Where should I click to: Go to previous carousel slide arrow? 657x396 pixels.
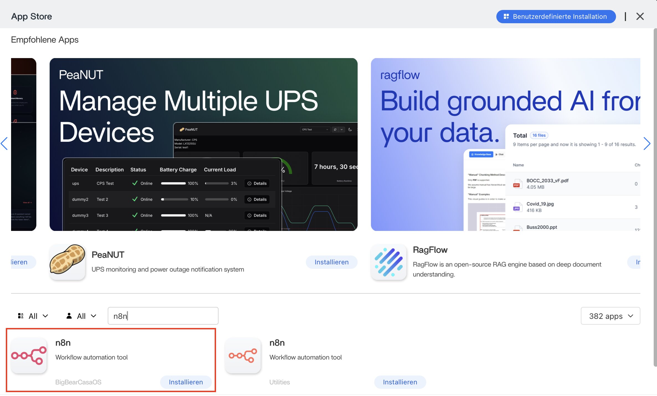click(x=4, y=144)
